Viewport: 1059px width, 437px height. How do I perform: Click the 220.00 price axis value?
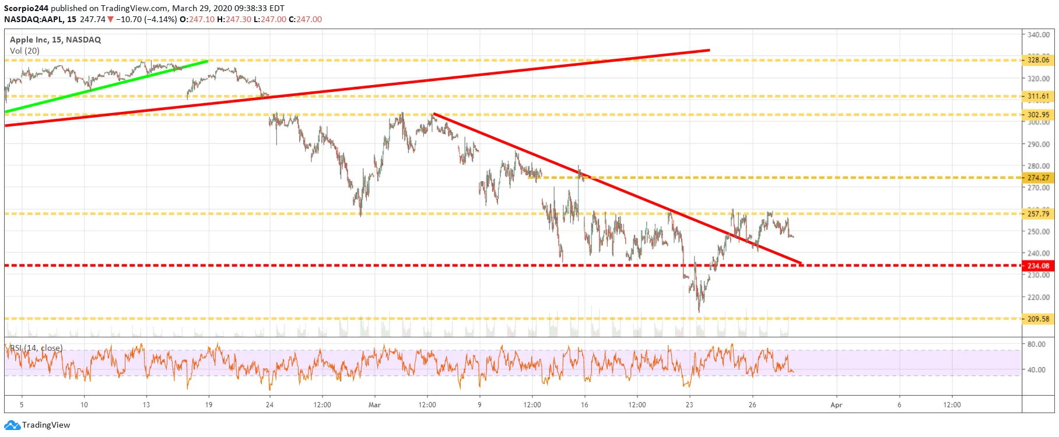(1039, 297)
